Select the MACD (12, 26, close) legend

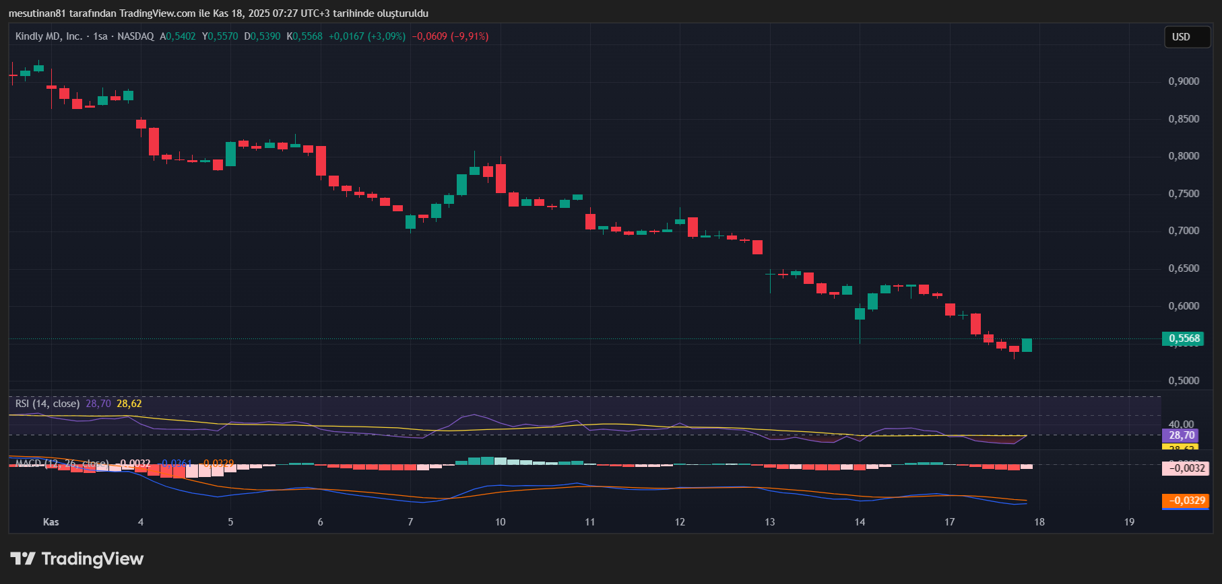[62, 464]
